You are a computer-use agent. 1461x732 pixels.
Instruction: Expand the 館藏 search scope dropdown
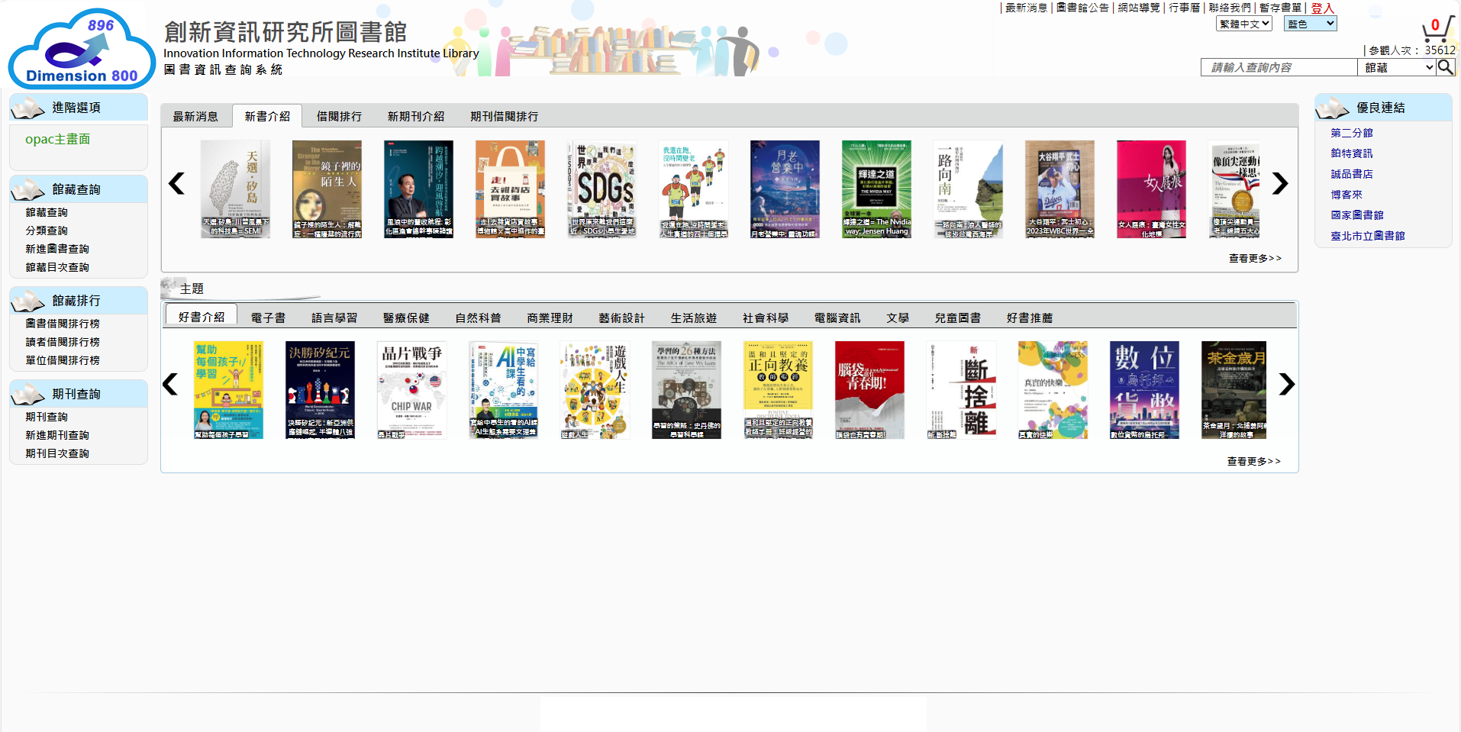click(1398, 67)
